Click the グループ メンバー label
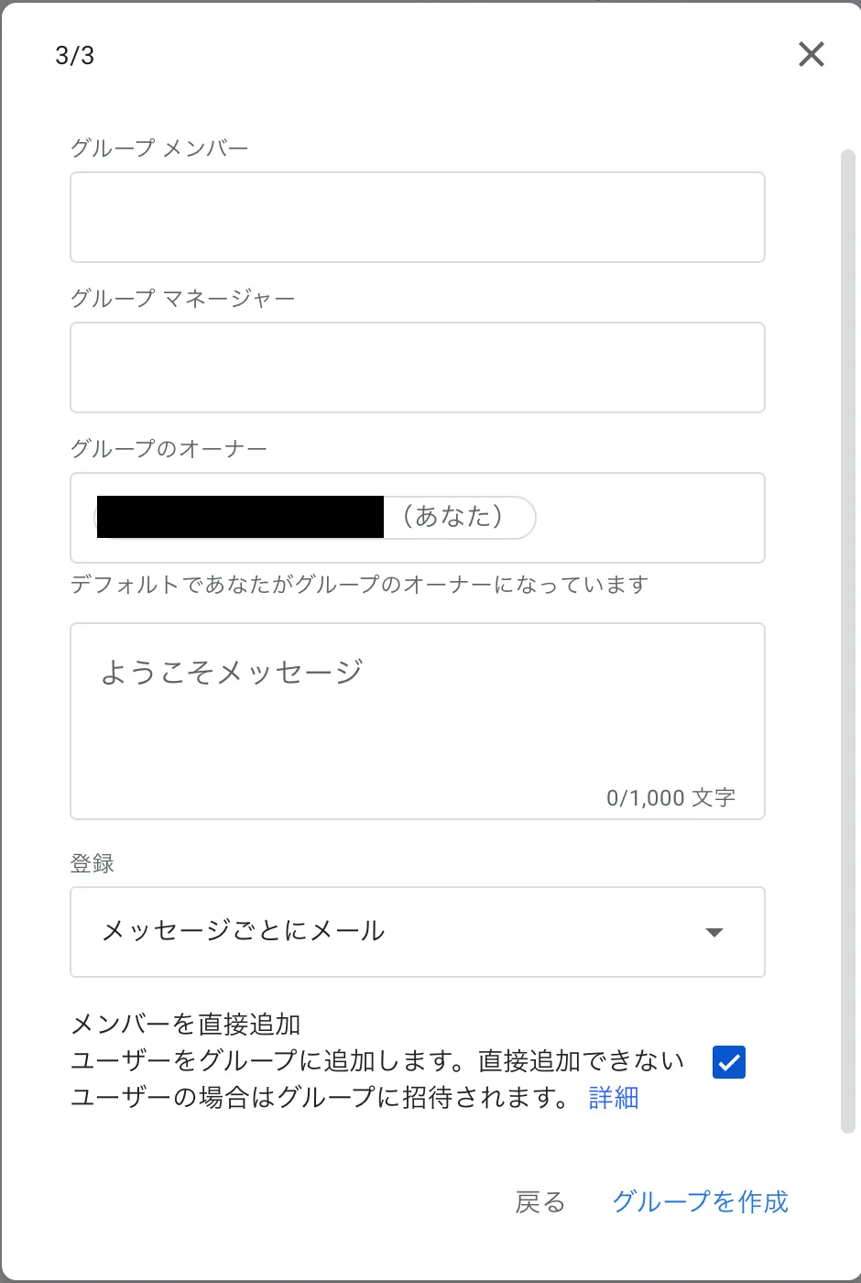Image resolution: width=861 pixels, height=1283 pixels. tap(159, 148)
